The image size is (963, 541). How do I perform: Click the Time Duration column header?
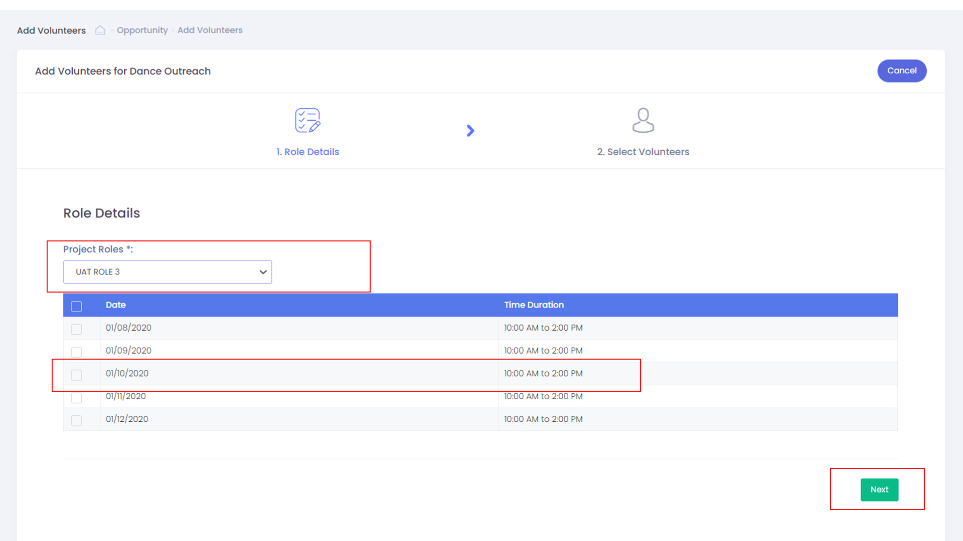click(x=534, y=305)
